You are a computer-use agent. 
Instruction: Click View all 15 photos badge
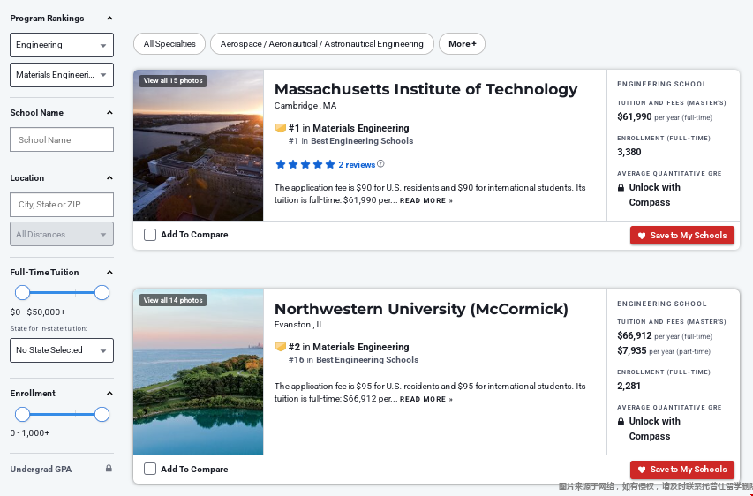click(173, 80)
